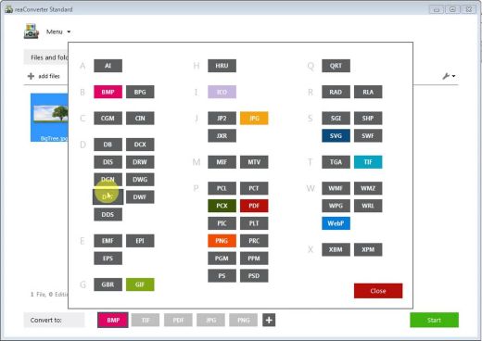The width and height of the screenshot is (482, 341).
Task: Select the XPM format tile
Action: point(368,249)
